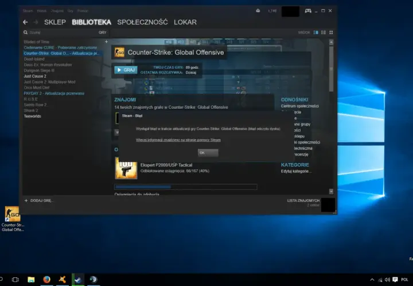
Task: Open the Steam help page link in dialog
Action: coord(178,140)
